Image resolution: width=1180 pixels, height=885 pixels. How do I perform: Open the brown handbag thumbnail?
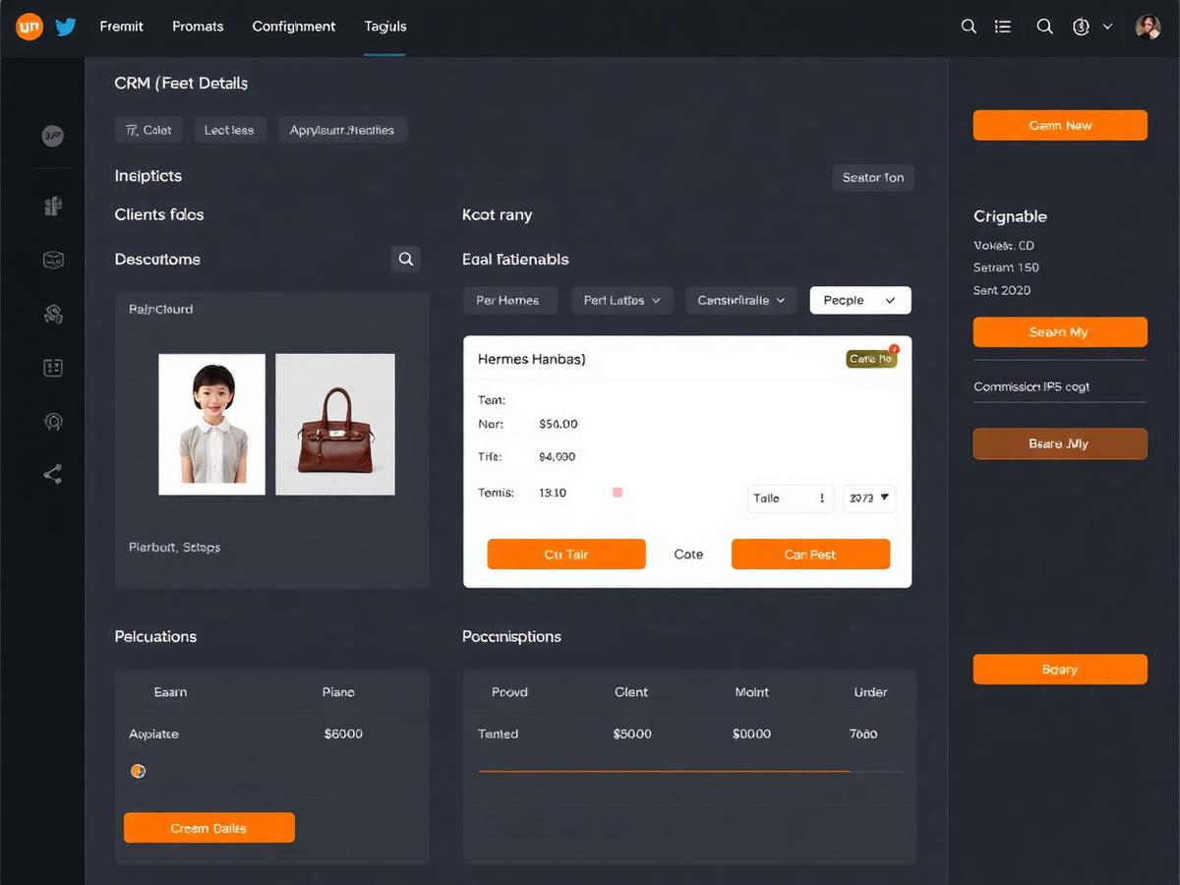[x=335, y=424]
